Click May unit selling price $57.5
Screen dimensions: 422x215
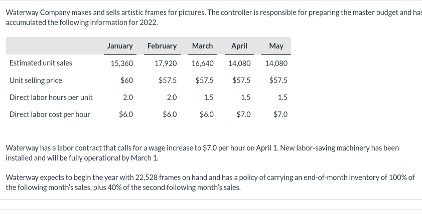tap(278, 80)
